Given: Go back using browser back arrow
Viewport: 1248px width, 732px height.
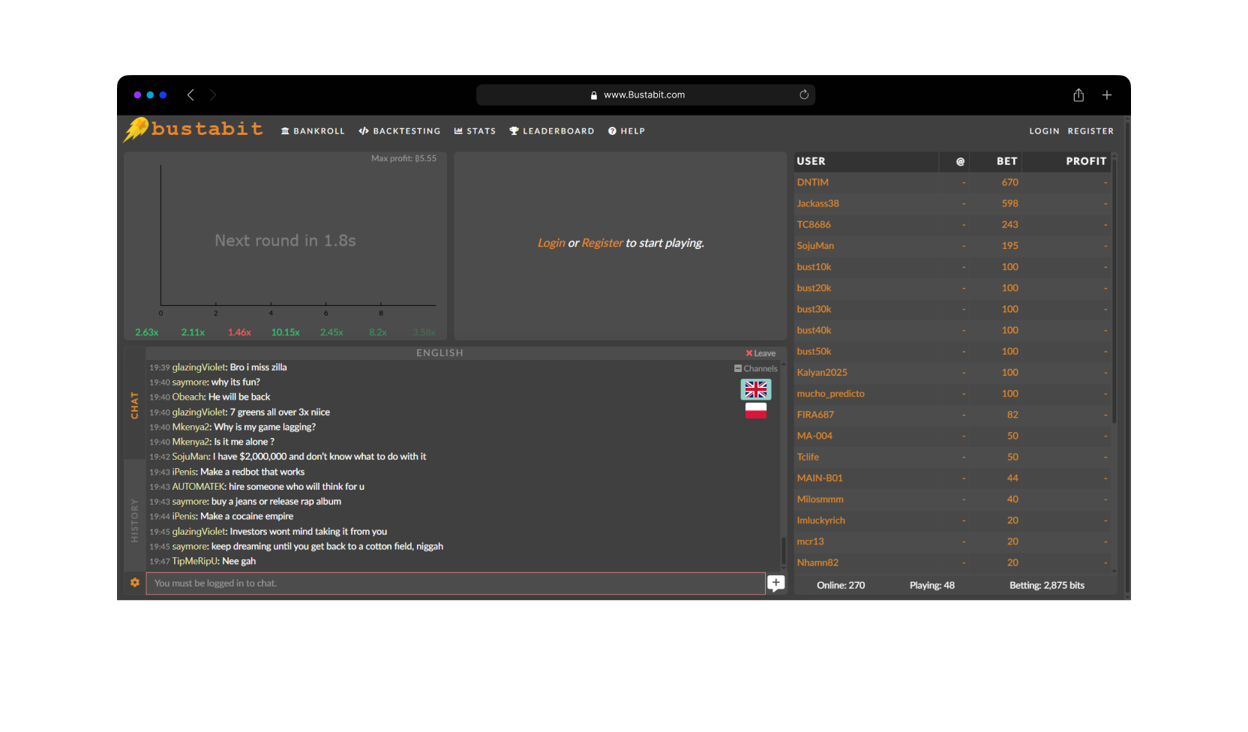Looking at the screenshot, I should click(190, 95).
